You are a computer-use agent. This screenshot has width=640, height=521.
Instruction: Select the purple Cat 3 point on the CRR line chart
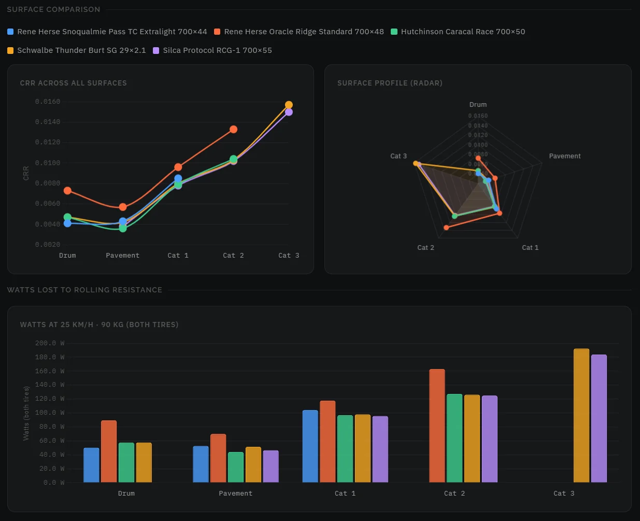(289, 112)
